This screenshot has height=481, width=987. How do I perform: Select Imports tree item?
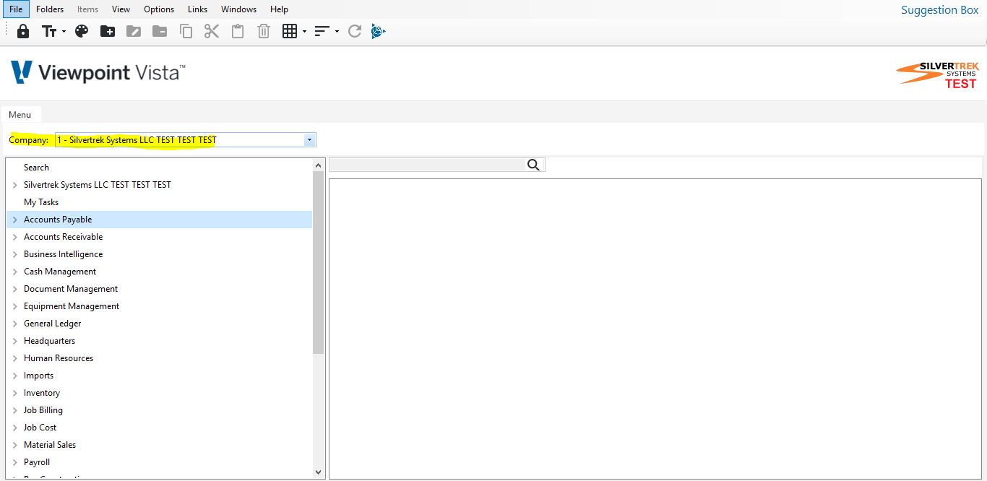pos(38,376)
